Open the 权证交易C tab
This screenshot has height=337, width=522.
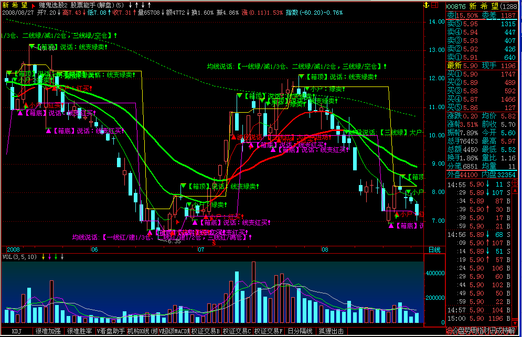point(237,331)
